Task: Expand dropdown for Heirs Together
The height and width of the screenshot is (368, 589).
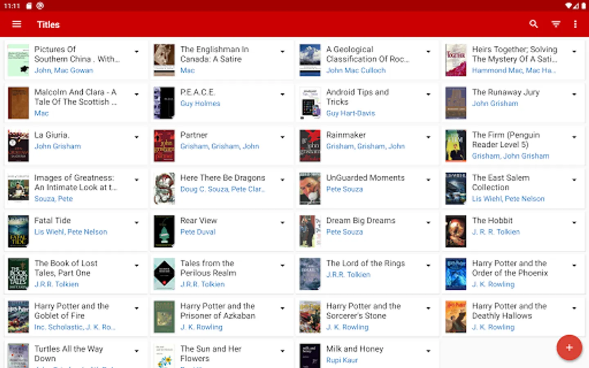Action: tap(574, 52)
